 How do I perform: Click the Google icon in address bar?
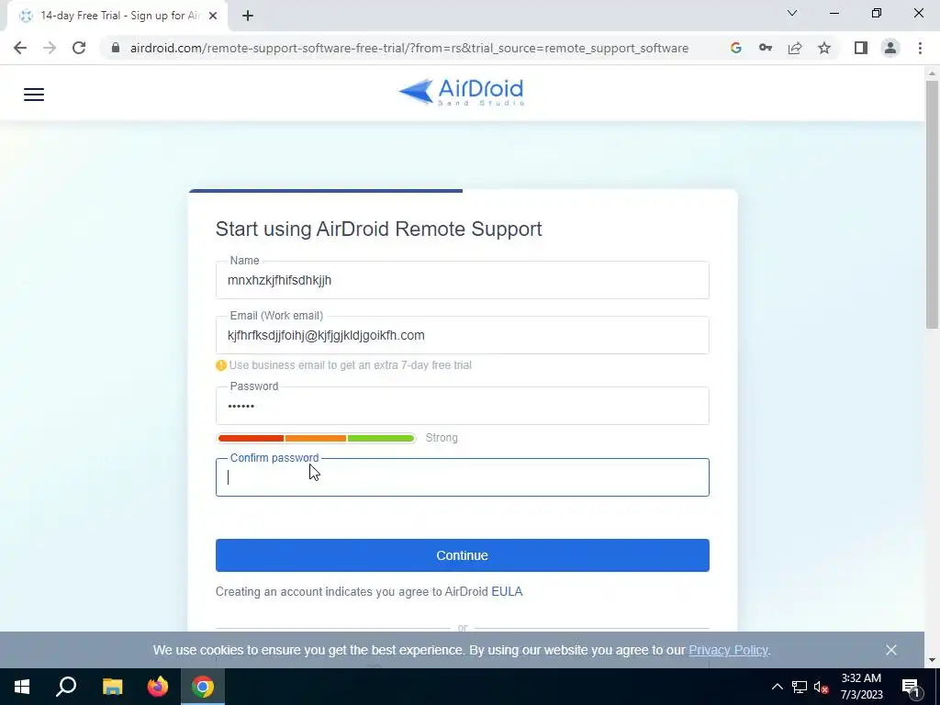click(x=736, y=48)
